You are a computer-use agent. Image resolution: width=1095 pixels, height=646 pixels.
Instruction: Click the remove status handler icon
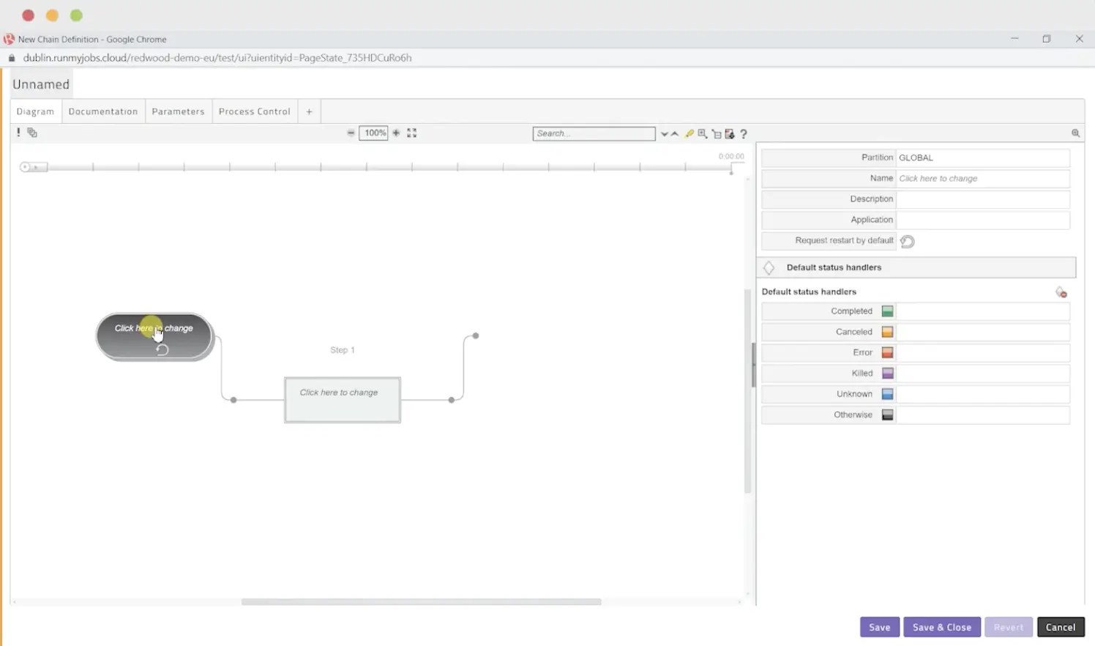point(1061,292)
